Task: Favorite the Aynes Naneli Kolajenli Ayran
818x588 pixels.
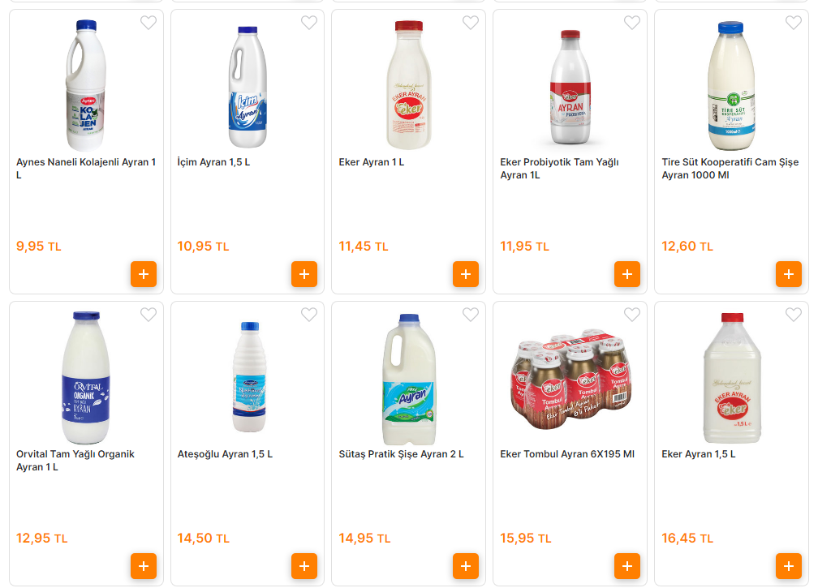Action: click(x=149, y=23)
